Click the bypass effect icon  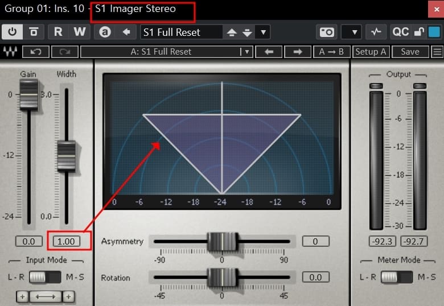pyautogui.click(x=34, y=32)
